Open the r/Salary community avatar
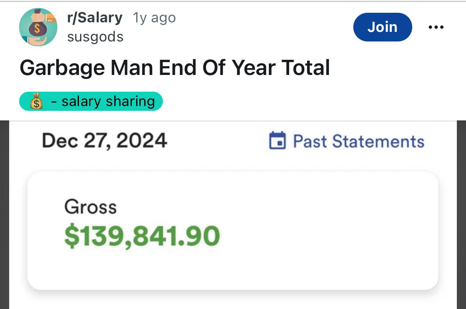The width and height of the screenshot is (466, 309). [38, 27]
